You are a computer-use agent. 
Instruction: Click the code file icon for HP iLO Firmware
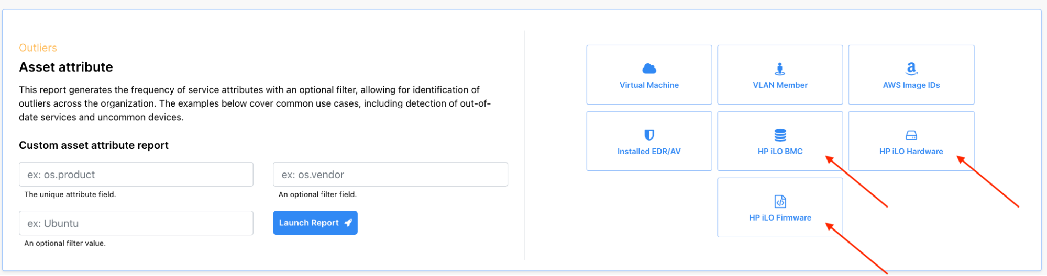[780, 201]
